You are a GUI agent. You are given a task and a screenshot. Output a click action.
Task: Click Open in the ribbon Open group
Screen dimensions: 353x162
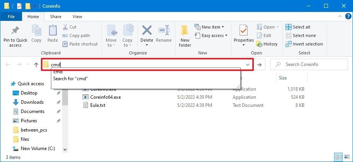[268, 27]
